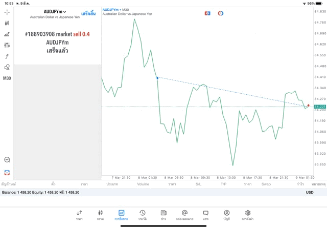The height and width of the screenshot is (229, 327).
Task: Open the ข่าว news tab
Action: [x=163, y=215]
